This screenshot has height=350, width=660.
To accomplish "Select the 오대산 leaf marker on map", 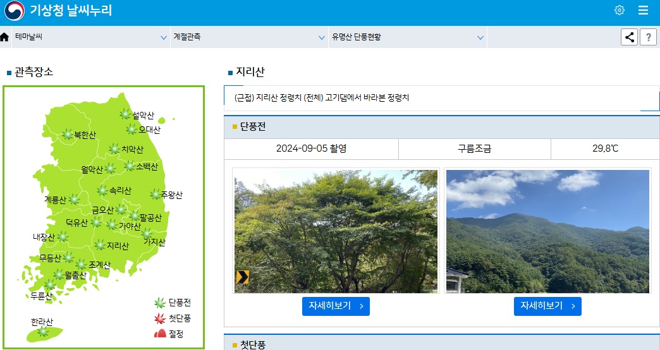I will point(131,129).
